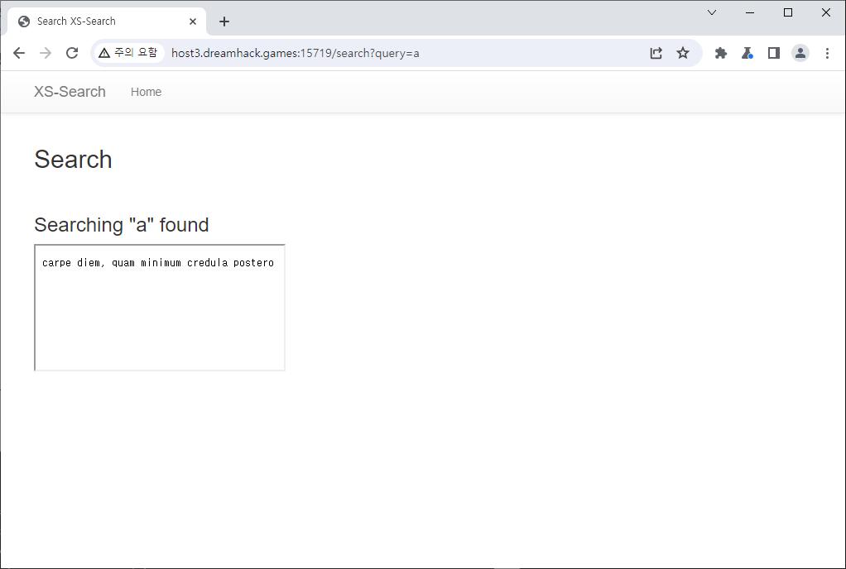Image resolution: width=846 pixels, height=569 pixels.
Task: Click the browser forward arrow
Action: coord(46,53)
